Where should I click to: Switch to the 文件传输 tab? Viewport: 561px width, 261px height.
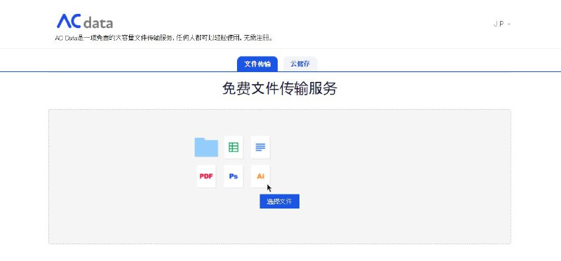pos(257,64)
